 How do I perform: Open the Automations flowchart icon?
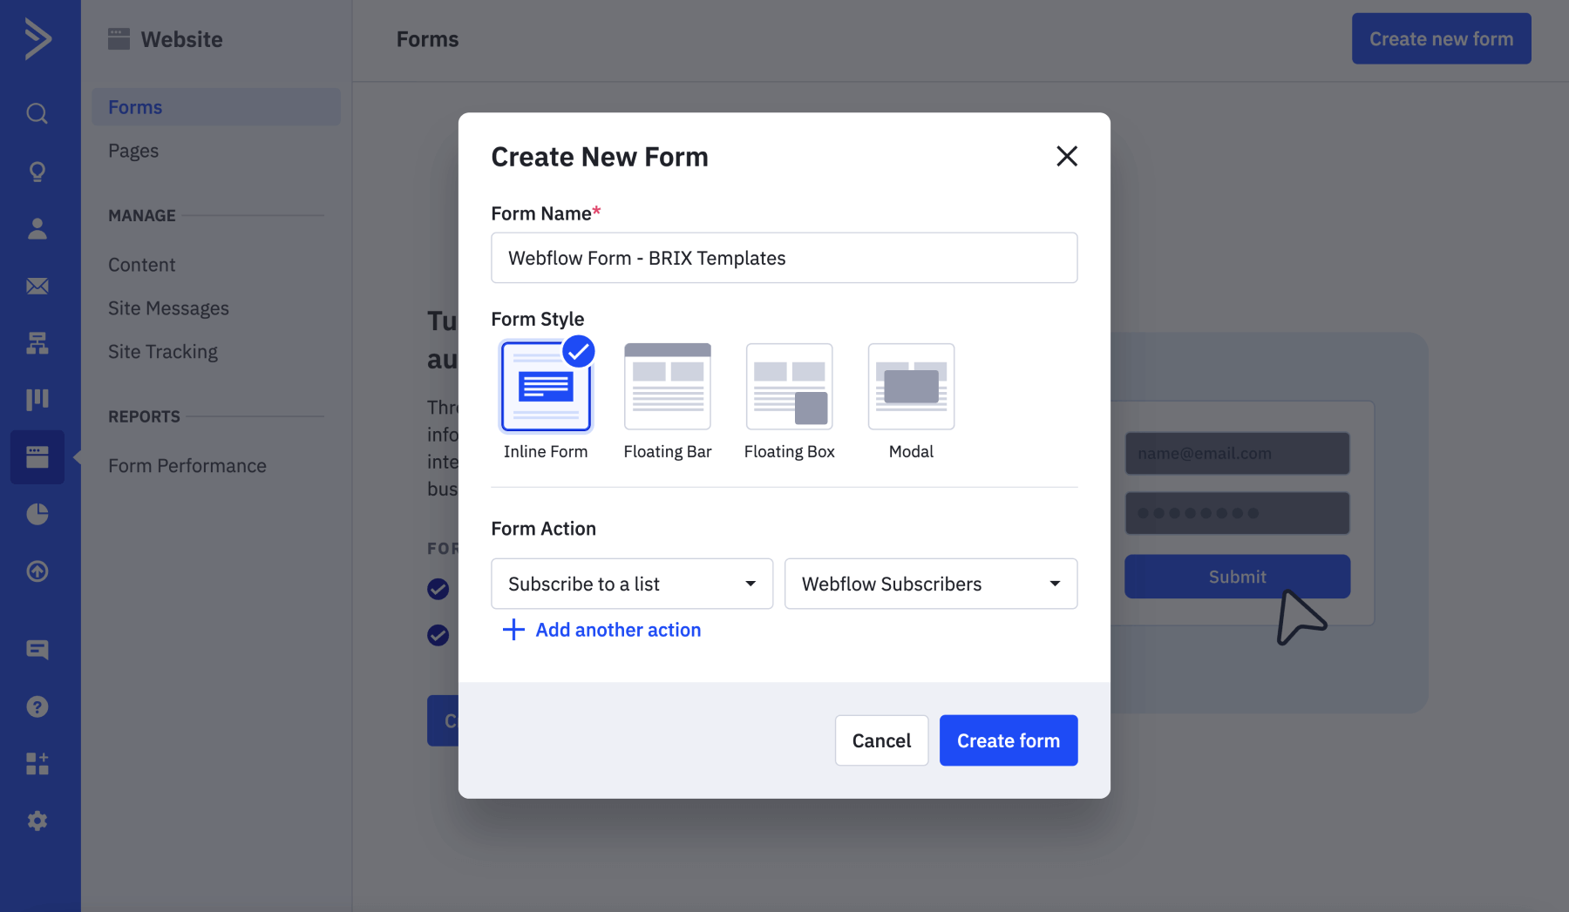coord(37,343)
